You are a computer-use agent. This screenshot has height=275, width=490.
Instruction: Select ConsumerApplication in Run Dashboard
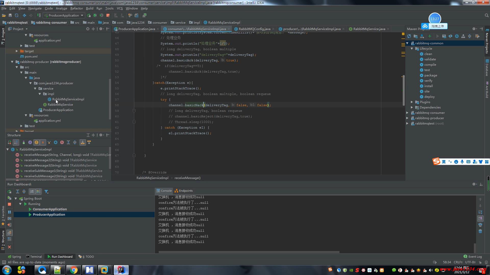click(50, 209)
